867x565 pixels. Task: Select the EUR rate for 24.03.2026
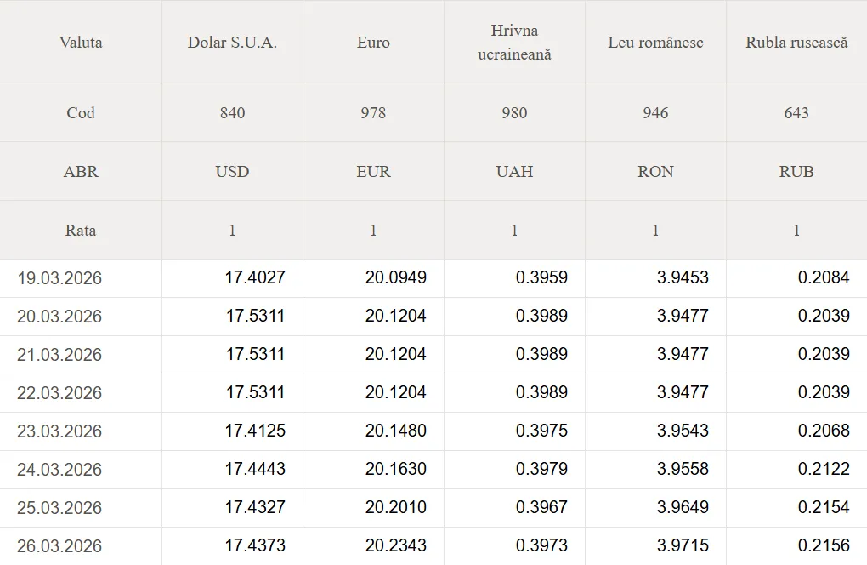tap(396, 469)
